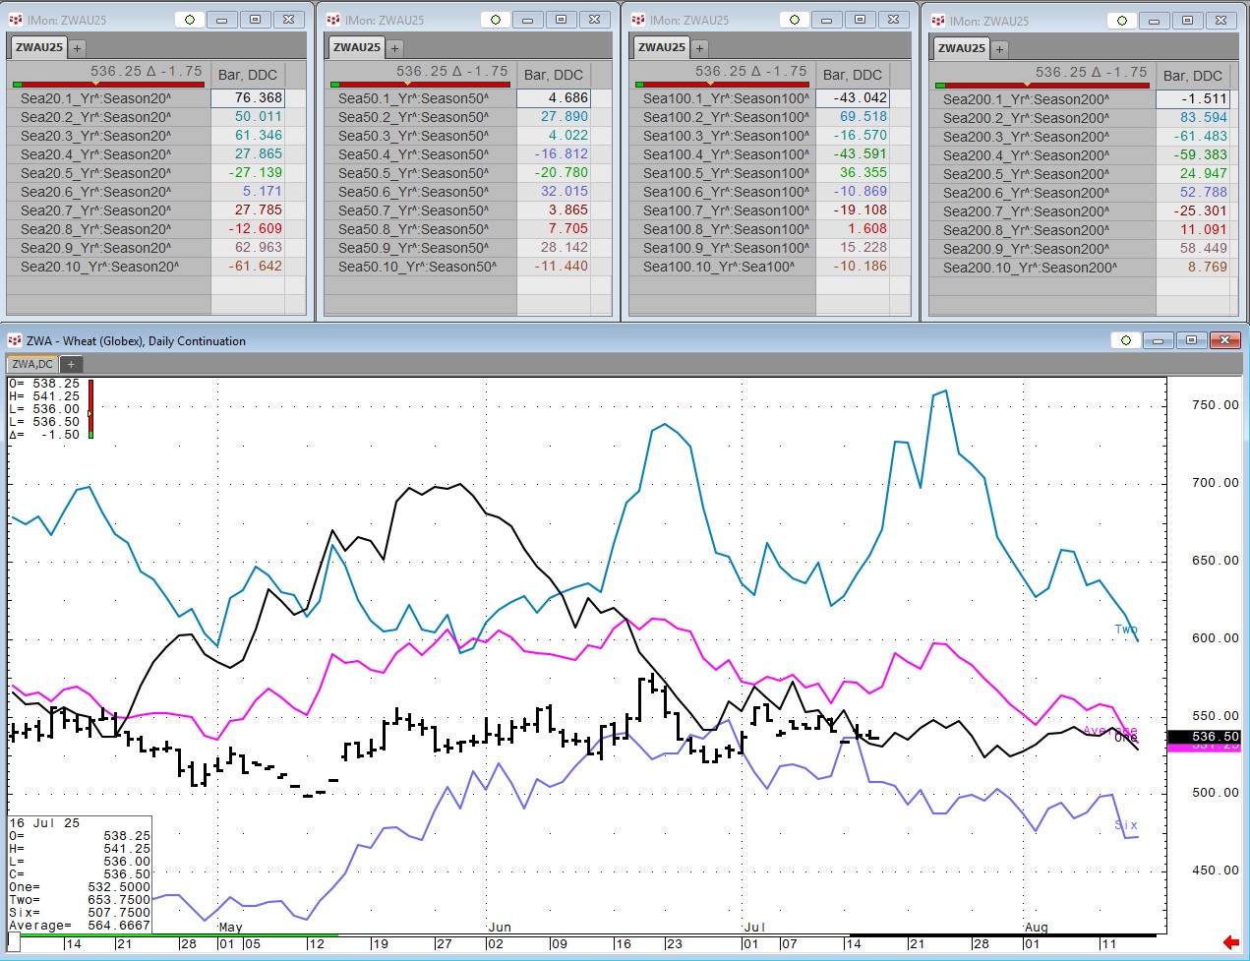Click the Bar, DDC header in Season20 monitor

(247, 75)
